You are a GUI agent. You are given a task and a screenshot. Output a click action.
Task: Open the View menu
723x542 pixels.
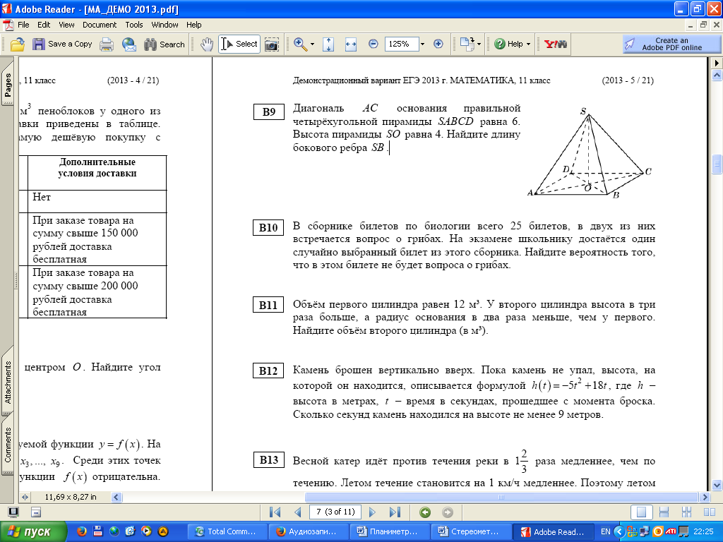point(66,25)
